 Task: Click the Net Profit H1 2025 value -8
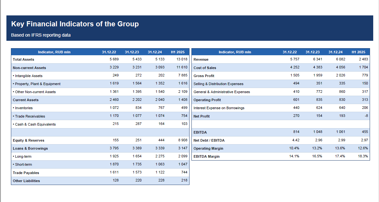click(x=366, y=116)
